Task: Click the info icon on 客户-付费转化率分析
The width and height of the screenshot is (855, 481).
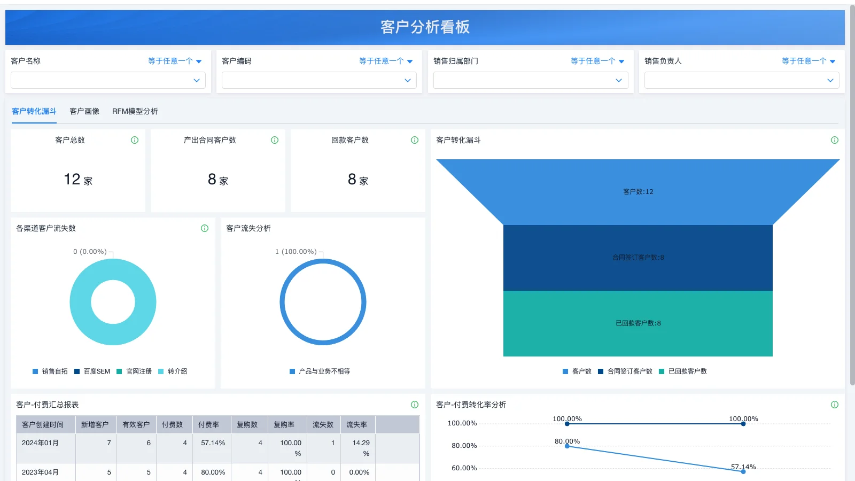Action: pos(835,405)
